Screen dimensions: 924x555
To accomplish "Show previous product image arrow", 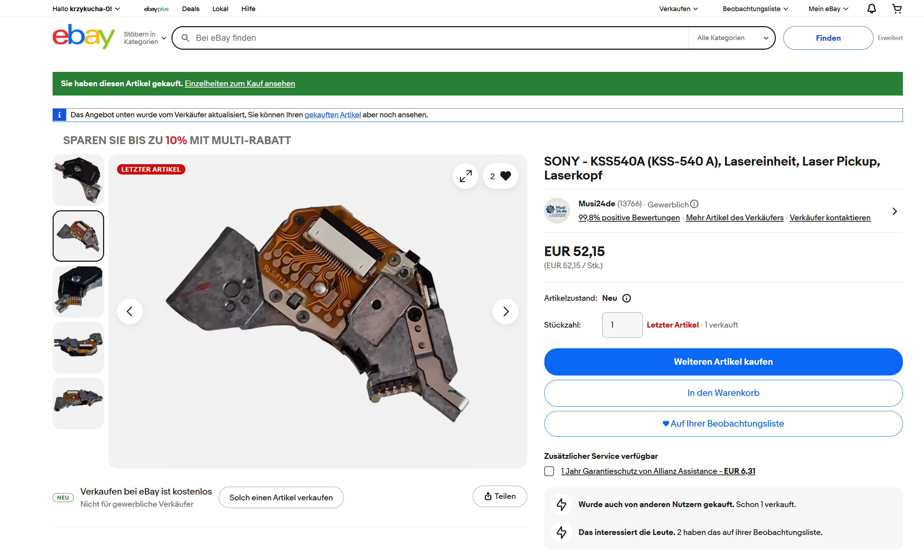I will pyautogui.click(x=130, y=311).
